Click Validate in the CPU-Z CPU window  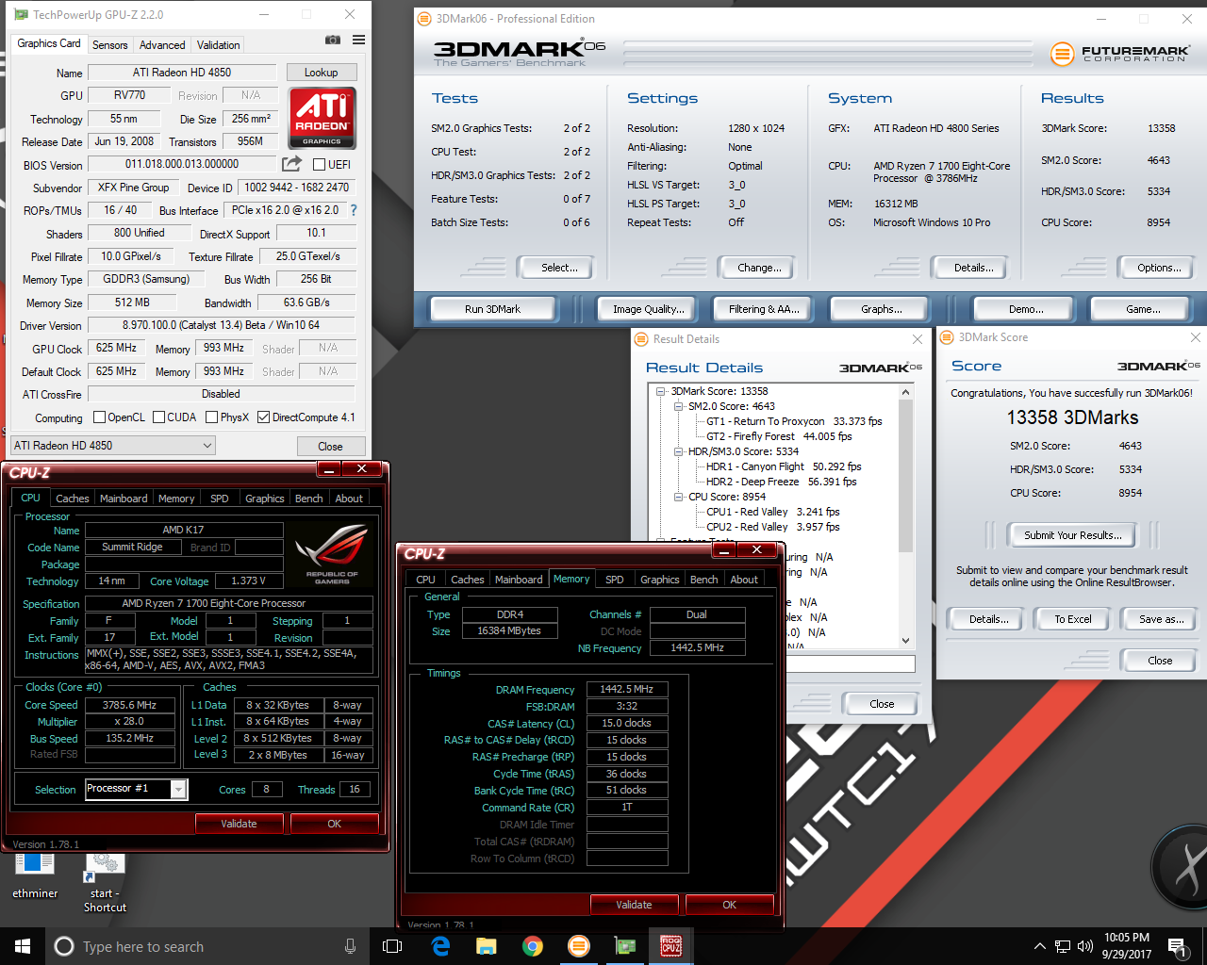tap(239, 824)
